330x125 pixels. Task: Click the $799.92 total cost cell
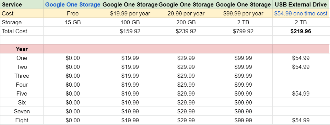pyautogui.click(x=243, y=31)
